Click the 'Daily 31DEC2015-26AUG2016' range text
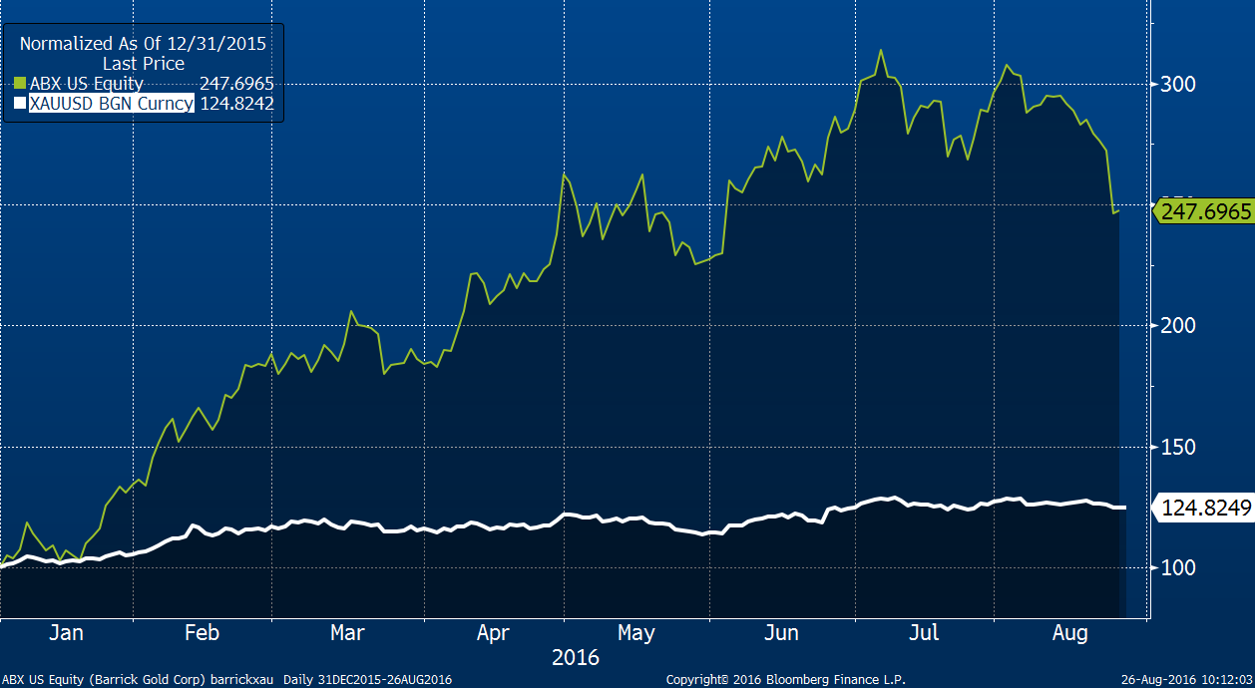 pyautogui.click(x=367, y=679)
